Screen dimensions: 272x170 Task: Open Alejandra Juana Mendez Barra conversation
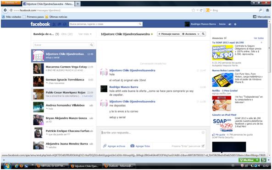tap(63, 145)
